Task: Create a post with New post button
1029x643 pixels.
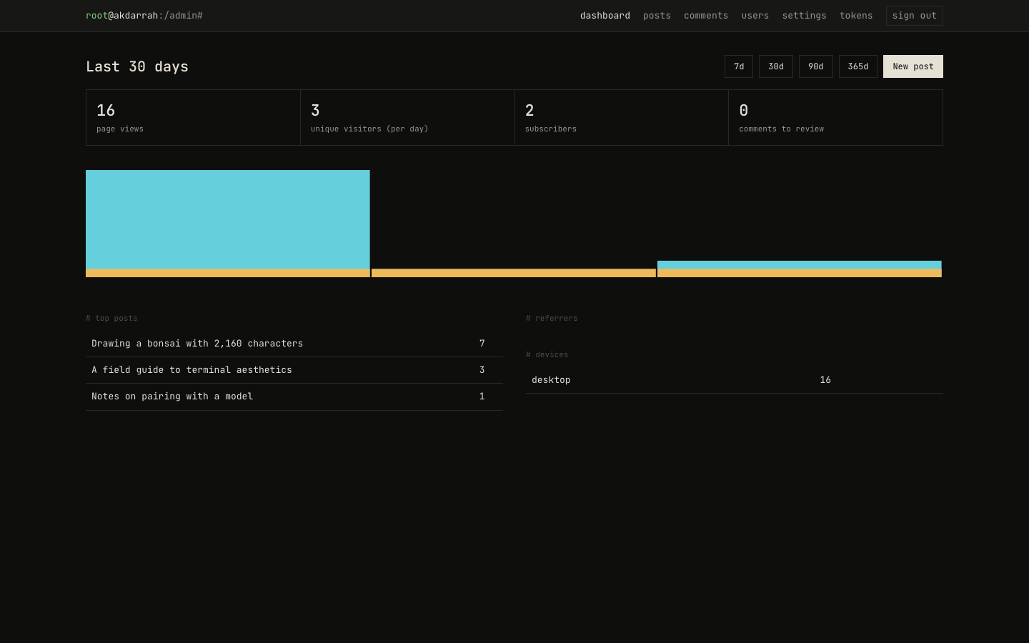Action: click(913, 66)
